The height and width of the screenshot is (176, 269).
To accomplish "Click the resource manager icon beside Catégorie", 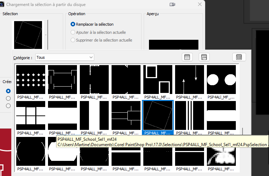I will pyautogui.click(x=187, y=57).
